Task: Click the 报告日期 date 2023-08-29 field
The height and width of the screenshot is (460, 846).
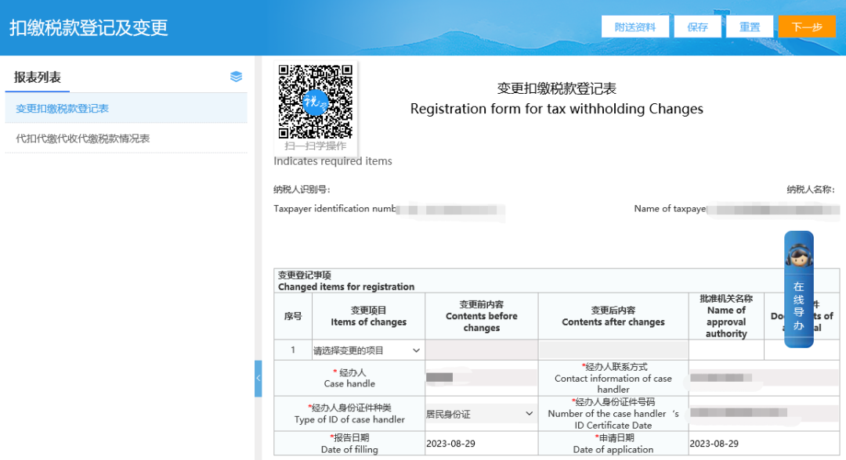Action: pyautogui.click(x=481, y=444)
